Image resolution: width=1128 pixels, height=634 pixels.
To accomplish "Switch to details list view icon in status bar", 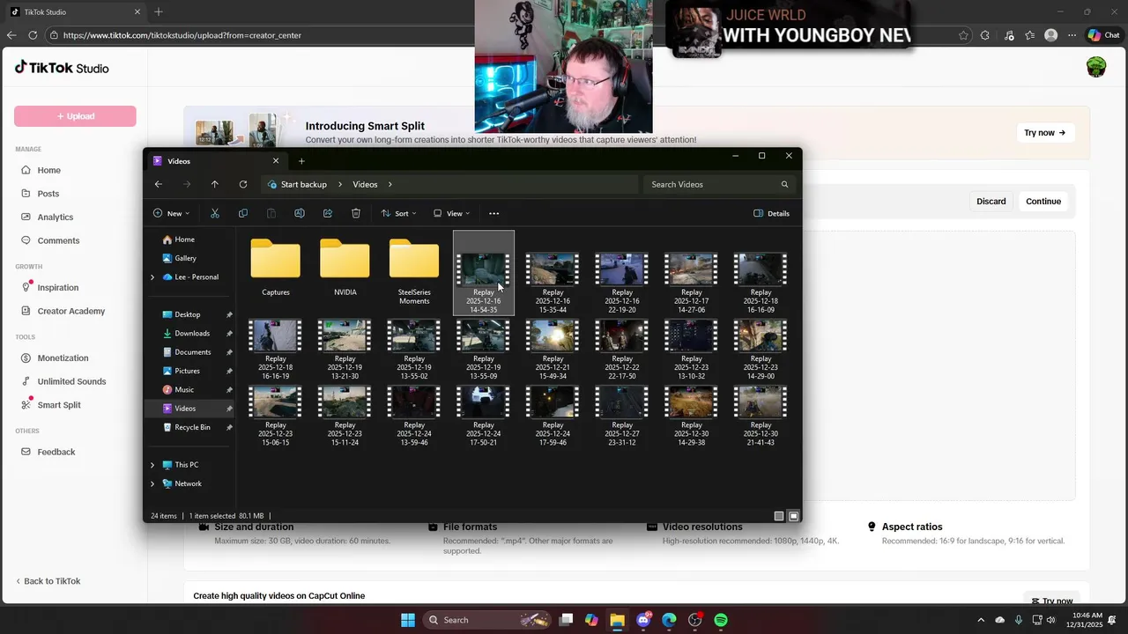I will click(x=779, y=516).
